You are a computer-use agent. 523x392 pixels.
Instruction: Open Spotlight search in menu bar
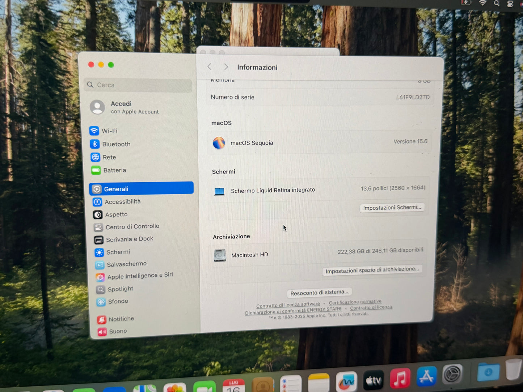(497, 3)
